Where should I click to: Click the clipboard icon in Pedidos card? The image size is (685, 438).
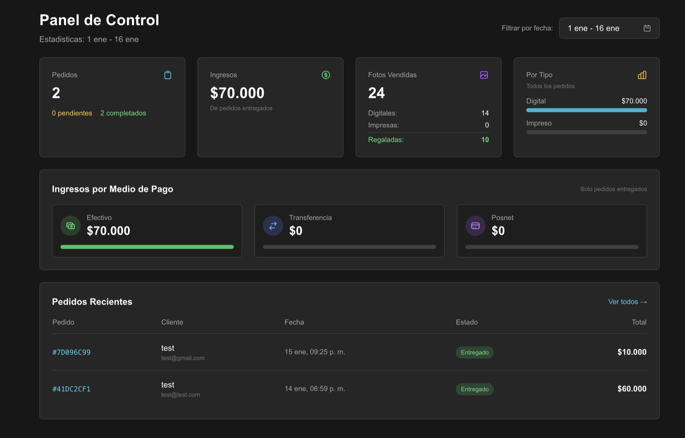click(168, 75)
